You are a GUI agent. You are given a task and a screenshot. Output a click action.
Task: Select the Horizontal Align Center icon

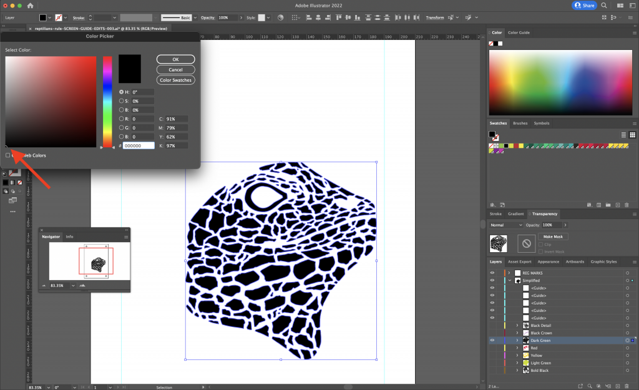[318, 17]
